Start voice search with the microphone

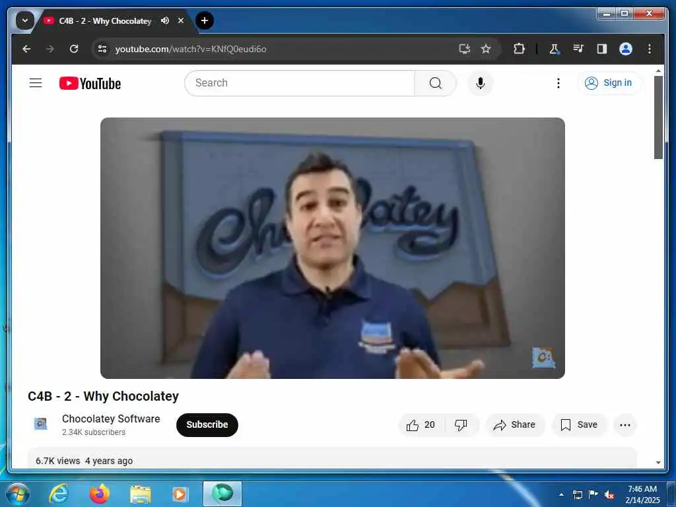coord(481,83)
